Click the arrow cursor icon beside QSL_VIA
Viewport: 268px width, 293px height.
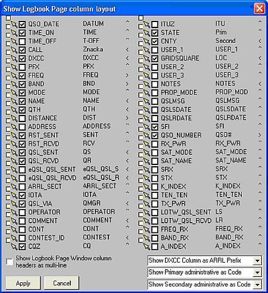click(14, 204)
